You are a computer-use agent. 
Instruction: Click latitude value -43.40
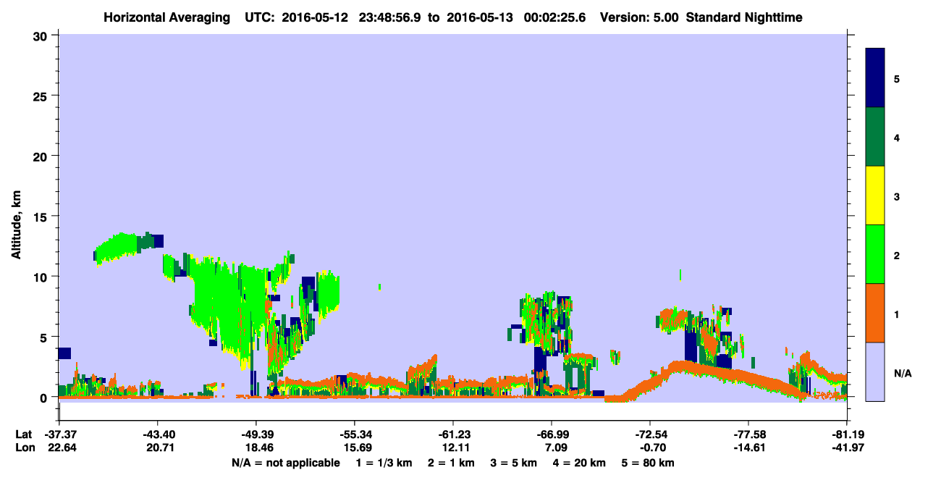[x=157, y=434]
